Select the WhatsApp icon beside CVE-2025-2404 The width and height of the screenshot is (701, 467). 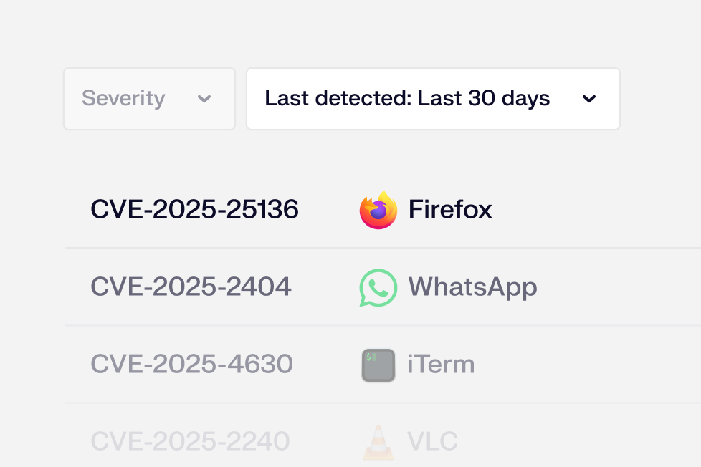coord(378,287)
